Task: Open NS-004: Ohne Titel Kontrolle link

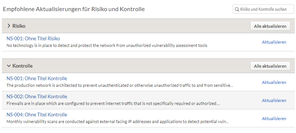Action: click(37, 115)
